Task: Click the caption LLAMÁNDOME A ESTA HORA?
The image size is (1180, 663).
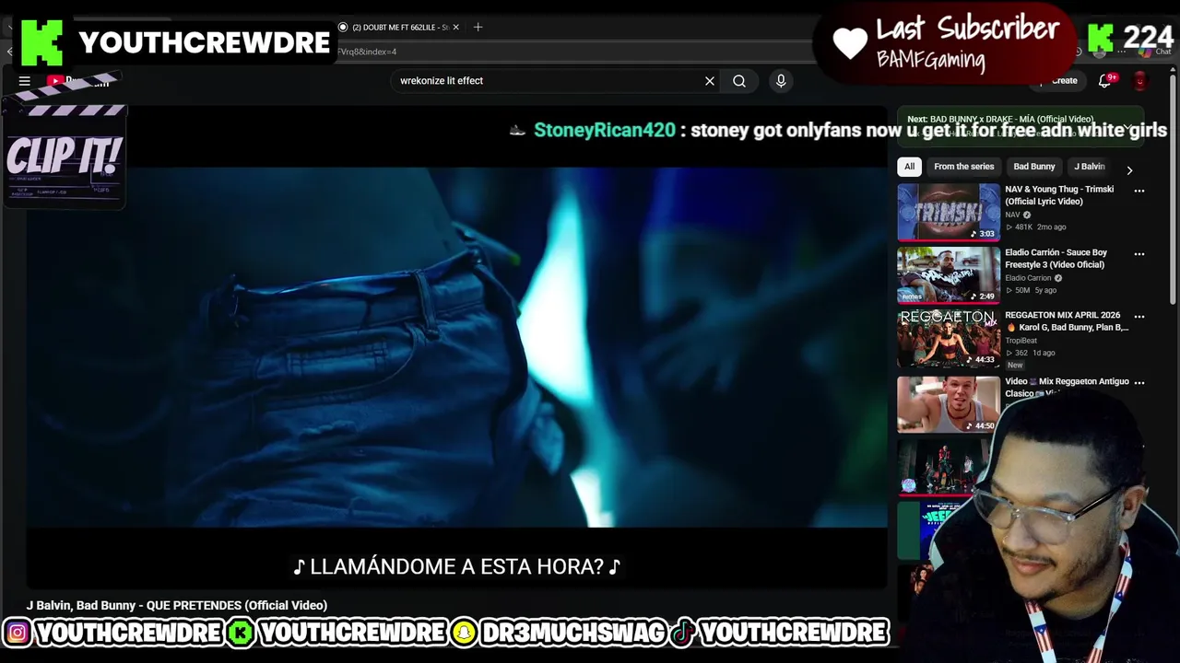Action: [x=457, y=566]
